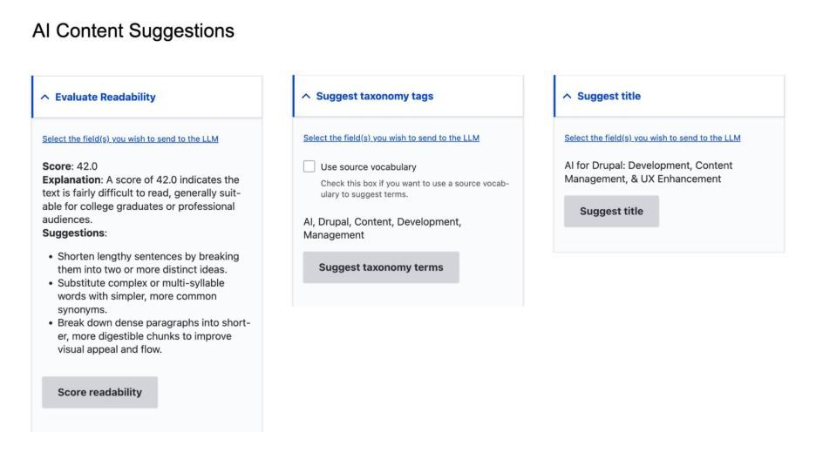Click the AI Content Suggestions page heading
The image size is (816, 473).
pos(133,31)
